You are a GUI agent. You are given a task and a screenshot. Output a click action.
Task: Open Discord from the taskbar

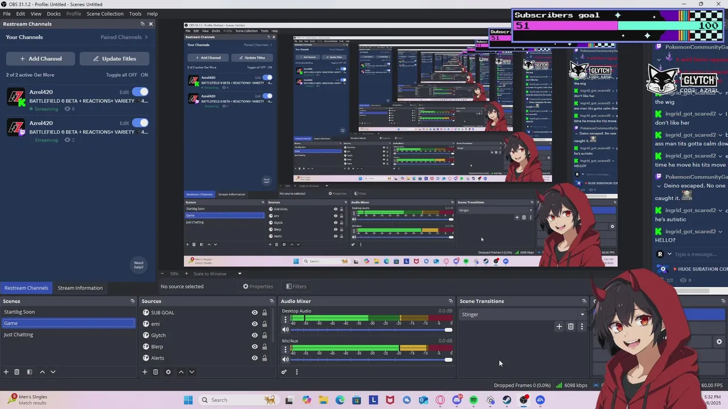[x=457, y=400]
